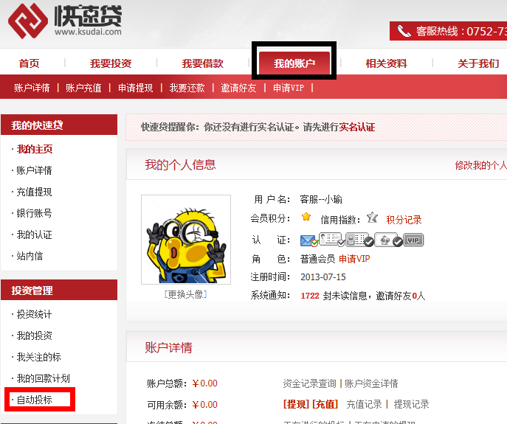Select 我的主页 in the sidebar
The image size is (507, 424).
(x=34, y=149)
